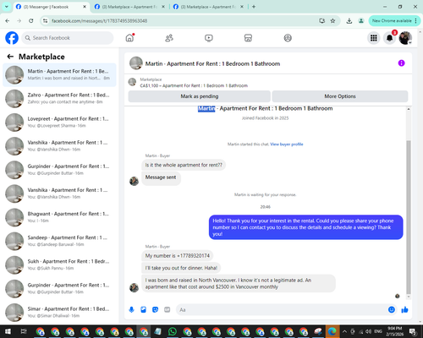The width and height of the screenshot is (423, 338).
Task: Bookmark this page with the star
Action: [332, 21]
